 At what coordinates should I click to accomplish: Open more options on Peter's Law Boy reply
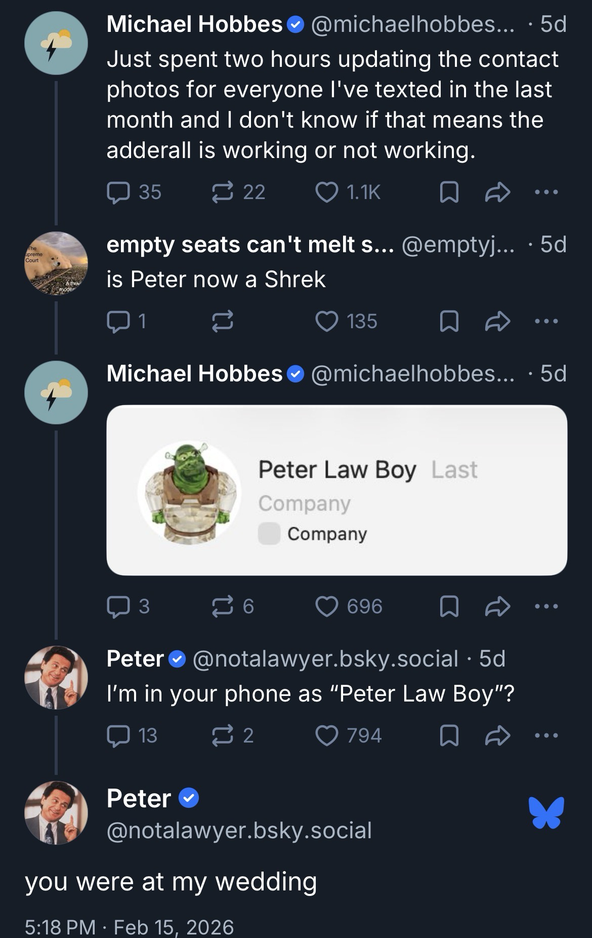(546, 736)
